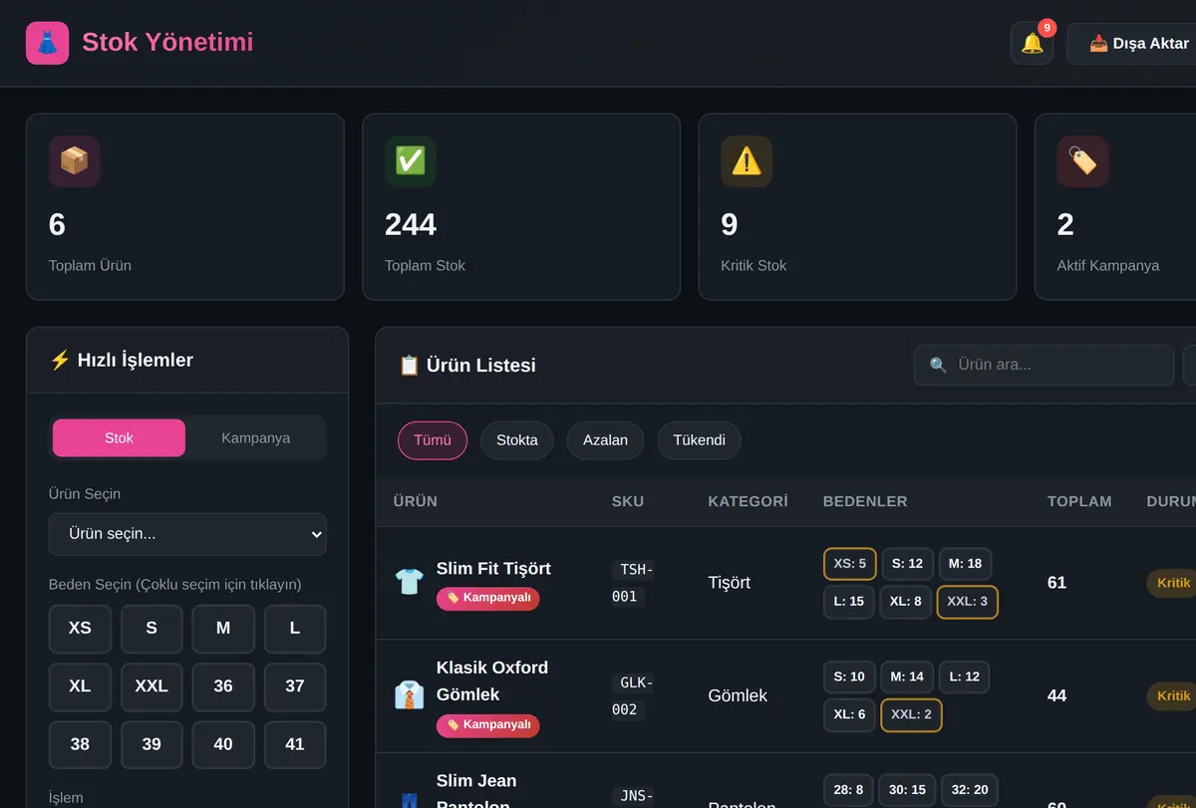
Task: Click the magnifier icon in product search
Action: tap(938, 365)
